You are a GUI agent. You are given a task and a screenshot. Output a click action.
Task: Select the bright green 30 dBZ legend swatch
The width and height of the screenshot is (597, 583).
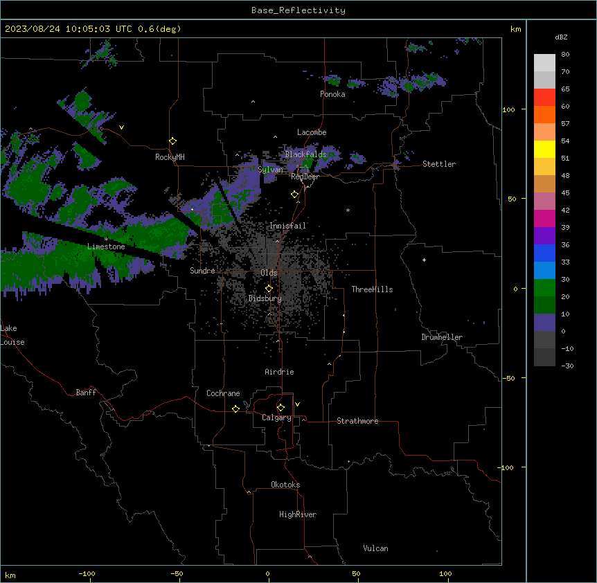(x=544, y=288)
